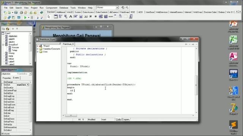Select the Label component (A) icon
The width and height of the screenshot is (243, 136).
71,17
